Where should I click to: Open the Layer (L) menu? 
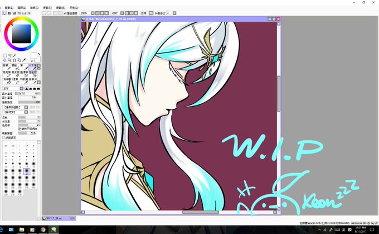[x=9, y=8]
